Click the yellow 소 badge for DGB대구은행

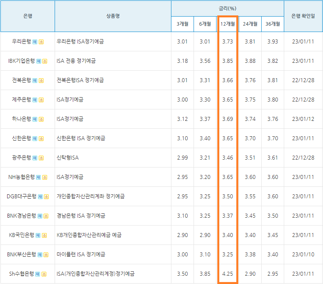pyautogui.click(x=46, y=197)
